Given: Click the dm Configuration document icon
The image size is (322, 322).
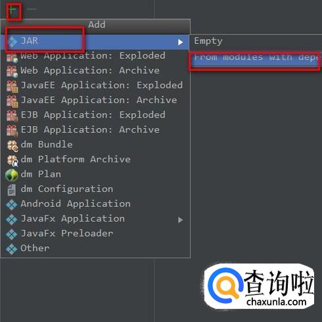Looking at the screenshot, I should [12, 190].
